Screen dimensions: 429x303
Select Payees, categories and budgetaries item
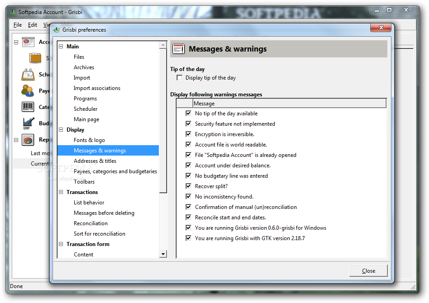[x=115, y=171]
